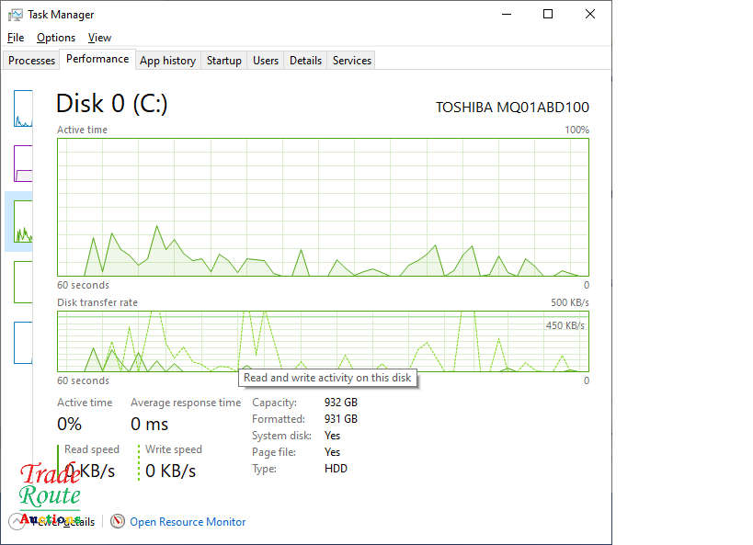Open the View menu
753x545 pixels.
pos(99,38)
